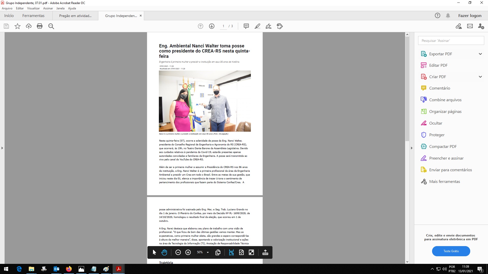Select the highlight text pen tool
The height and width of the screenshot is (274, 488).
257,26
